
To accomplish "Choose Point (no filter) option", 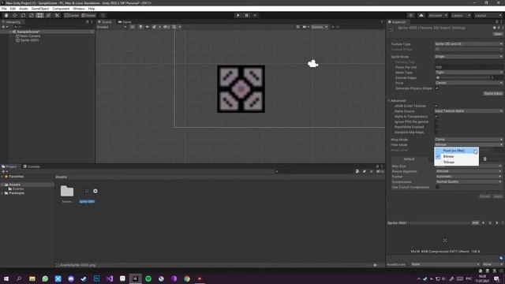I will pos(456,151).
